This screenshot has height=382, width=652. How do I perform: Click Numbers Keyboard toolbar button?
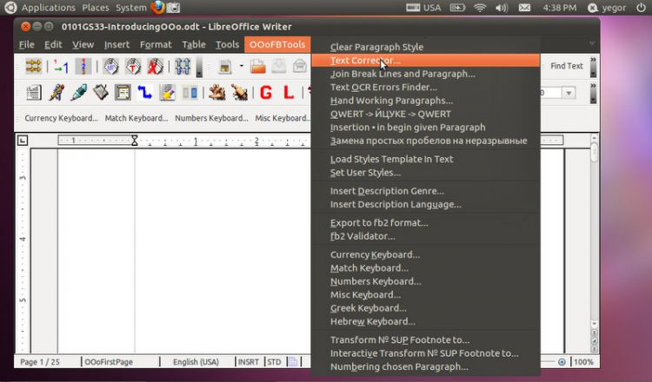pyautogui.click(x=211, y=118)
